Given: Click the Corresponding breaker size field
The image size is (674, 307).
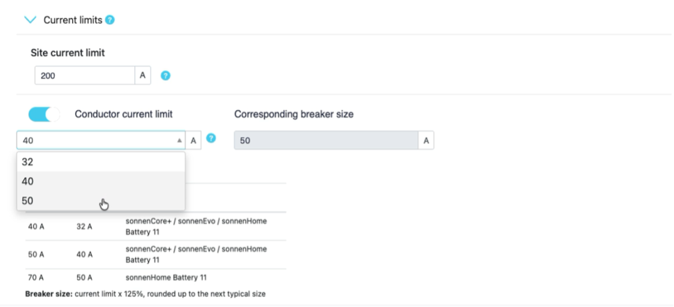Looking at the screenshot, I should tap(326, 140).
